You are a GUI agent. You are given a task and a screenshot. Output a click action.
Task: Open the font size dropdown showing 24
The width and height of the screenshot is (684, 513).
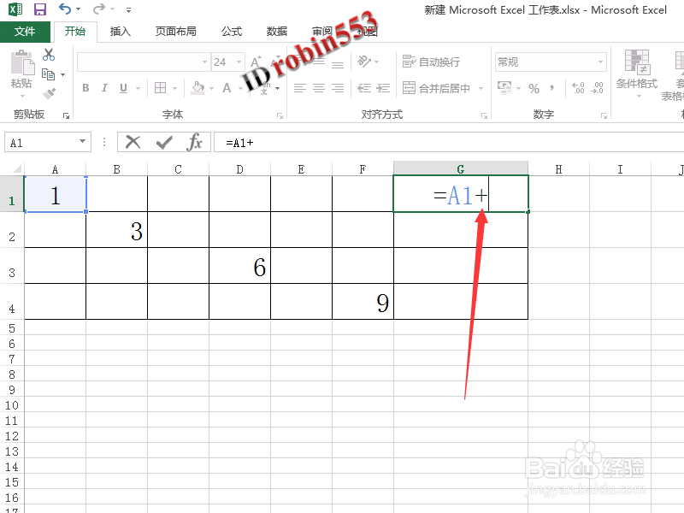[238, 62]
